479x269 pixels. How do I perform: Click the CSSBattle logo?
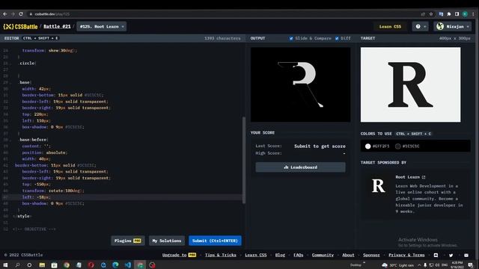[x=20, y=27]
